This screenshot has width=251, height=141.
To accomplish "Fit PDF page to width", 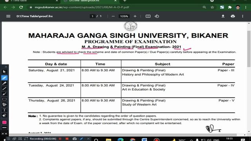I will (148, 16).
